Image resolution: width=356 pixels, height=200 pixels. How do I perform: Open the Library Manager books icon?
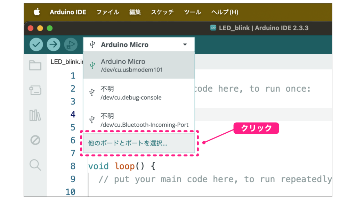(x=35, y=115)
